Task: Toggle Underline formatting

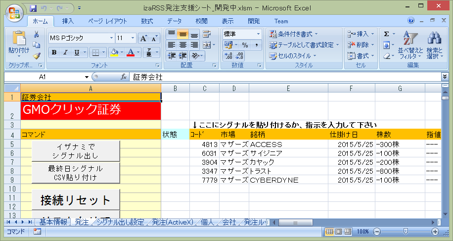Action: [77, 52]
